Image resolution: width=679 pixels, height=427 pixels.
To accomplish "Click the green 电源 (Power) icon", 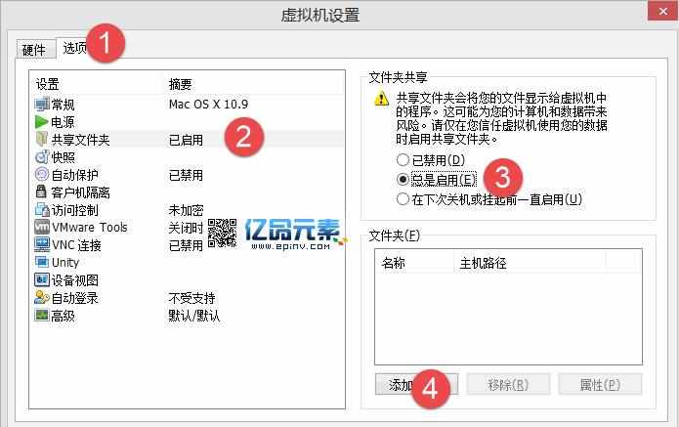I will tap(42, 122).
